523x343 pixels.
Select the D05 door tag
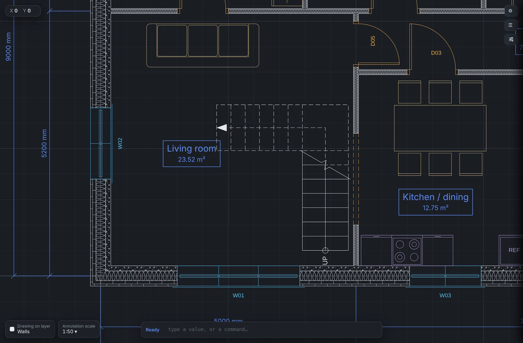coord(373,41)
